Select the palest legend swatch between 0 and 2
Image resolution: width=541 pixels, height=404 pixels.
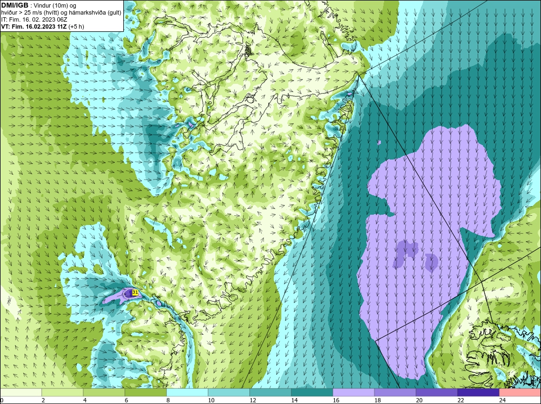[21, 393]
